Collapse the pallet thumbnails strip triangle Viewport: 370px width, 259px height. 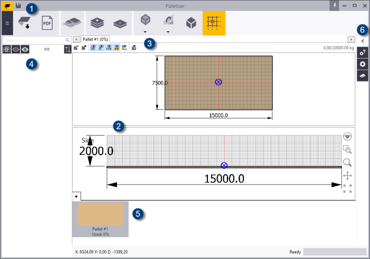tap(76, 196)
